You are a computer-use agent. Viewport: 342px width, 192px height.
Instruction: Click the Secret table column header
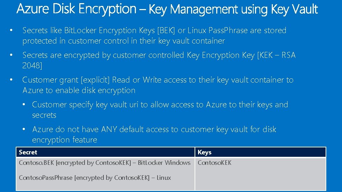tap(105, 152)
